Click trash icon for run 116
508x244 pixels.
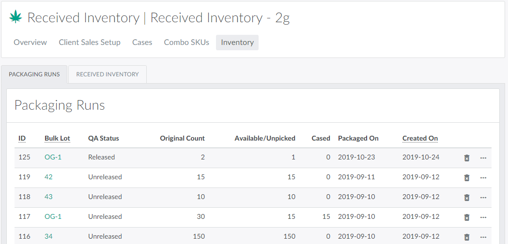[467, 237]
